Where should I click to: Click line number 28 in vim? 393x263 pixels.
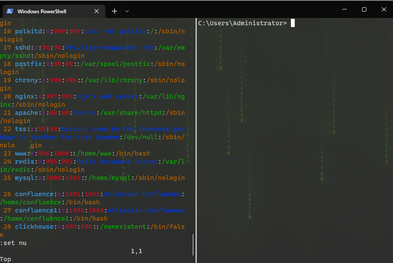(x=7, y=227)
